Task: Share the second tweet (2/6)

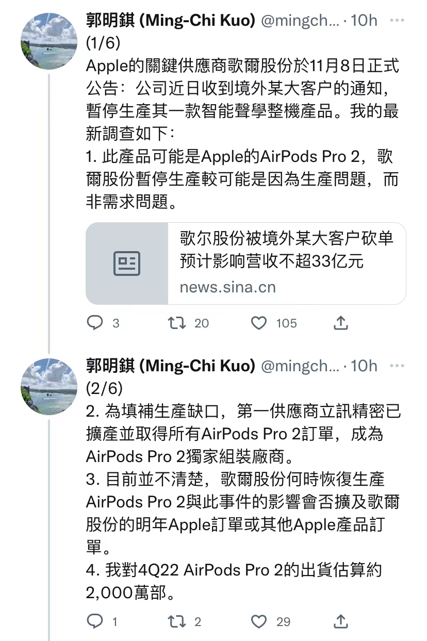Action: [x=341, y=621]
